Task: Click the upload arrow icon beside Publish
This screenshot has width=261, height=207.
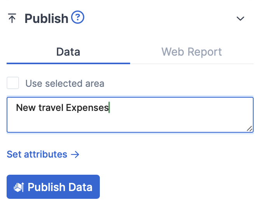Action: [12, 18]
